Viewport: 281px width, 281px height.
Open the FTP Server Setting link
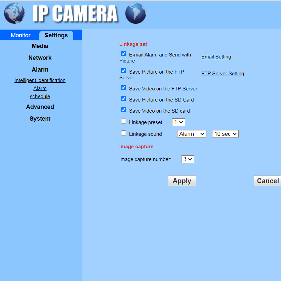pyautogui.click(x=223, y=73)
